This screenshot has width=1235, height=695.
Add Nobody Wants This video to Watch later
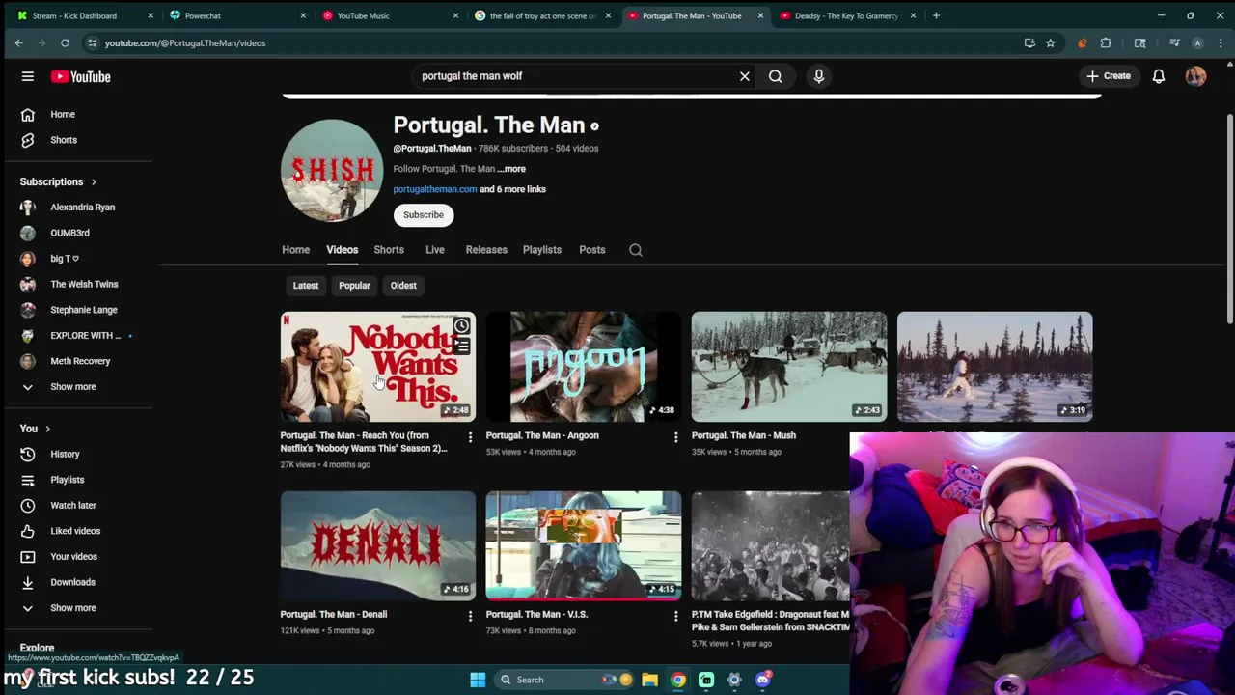pos(462,326)
